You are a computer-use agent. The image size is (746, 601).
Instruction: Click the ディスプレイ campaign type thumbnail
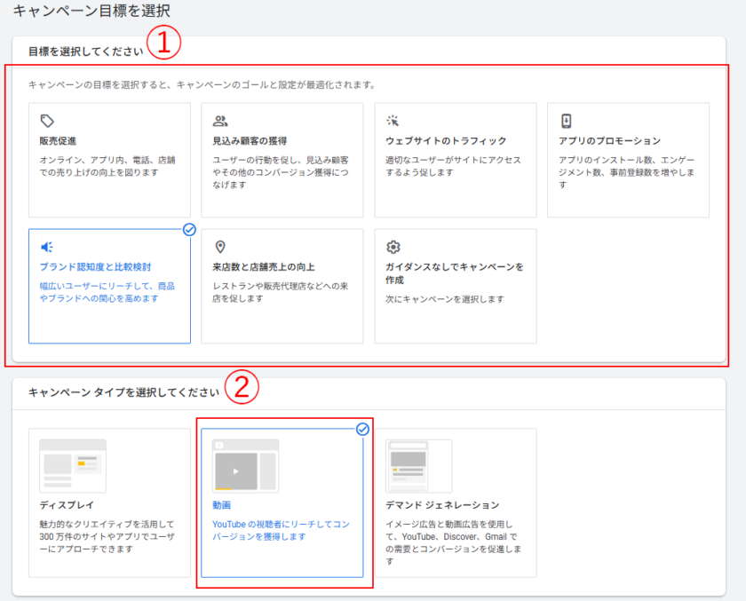point(72,465)
